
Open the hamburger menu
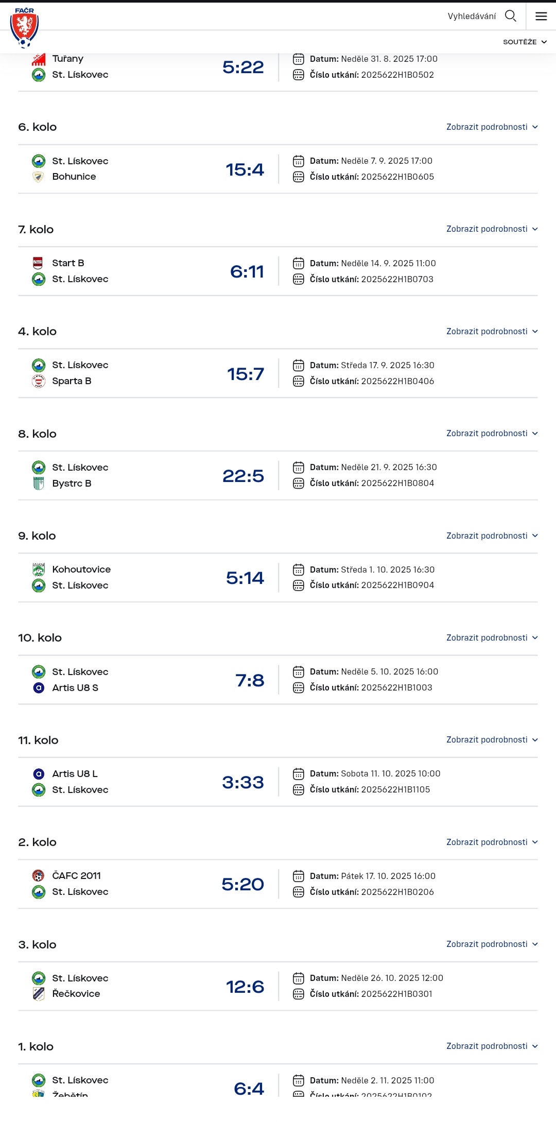tap(541, 16)
